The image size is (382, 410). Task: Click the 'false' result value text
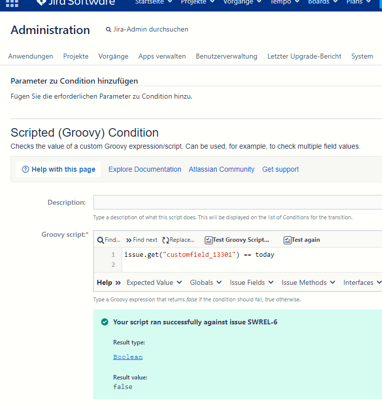(123, 387)
